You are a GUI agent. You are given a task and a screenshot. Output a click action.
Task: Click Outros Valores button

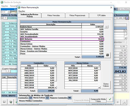click(x=106, y=85)
